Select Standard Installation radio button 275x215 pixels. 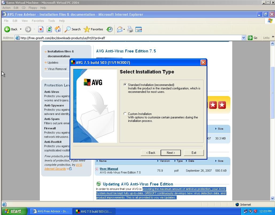(x=125, y=85)
